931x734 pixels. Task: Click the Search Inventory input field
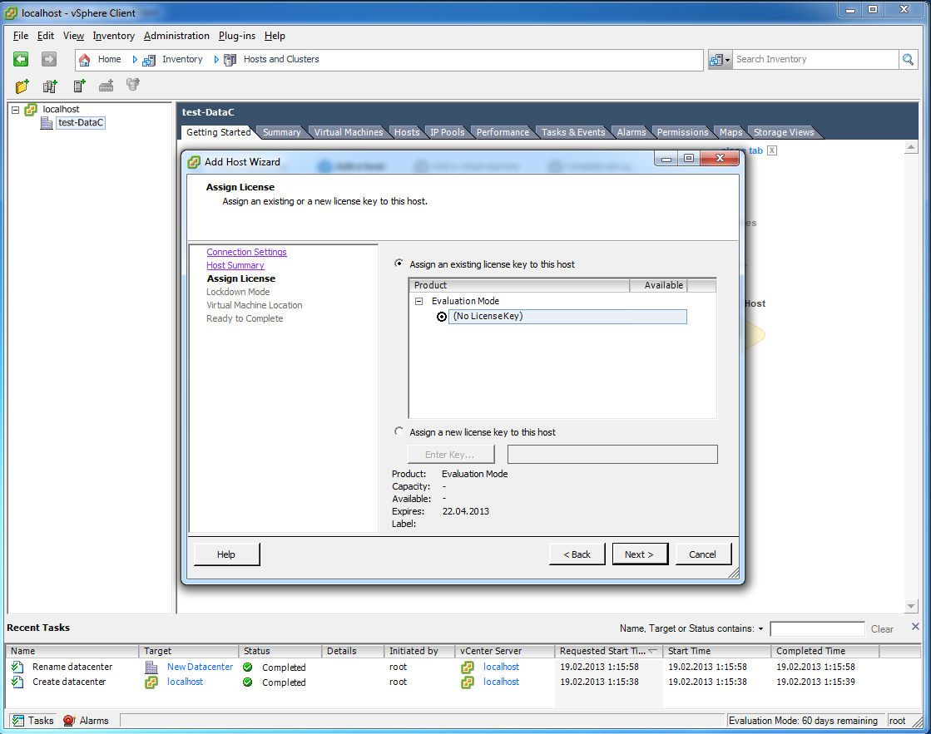click(x=815, y=59)
